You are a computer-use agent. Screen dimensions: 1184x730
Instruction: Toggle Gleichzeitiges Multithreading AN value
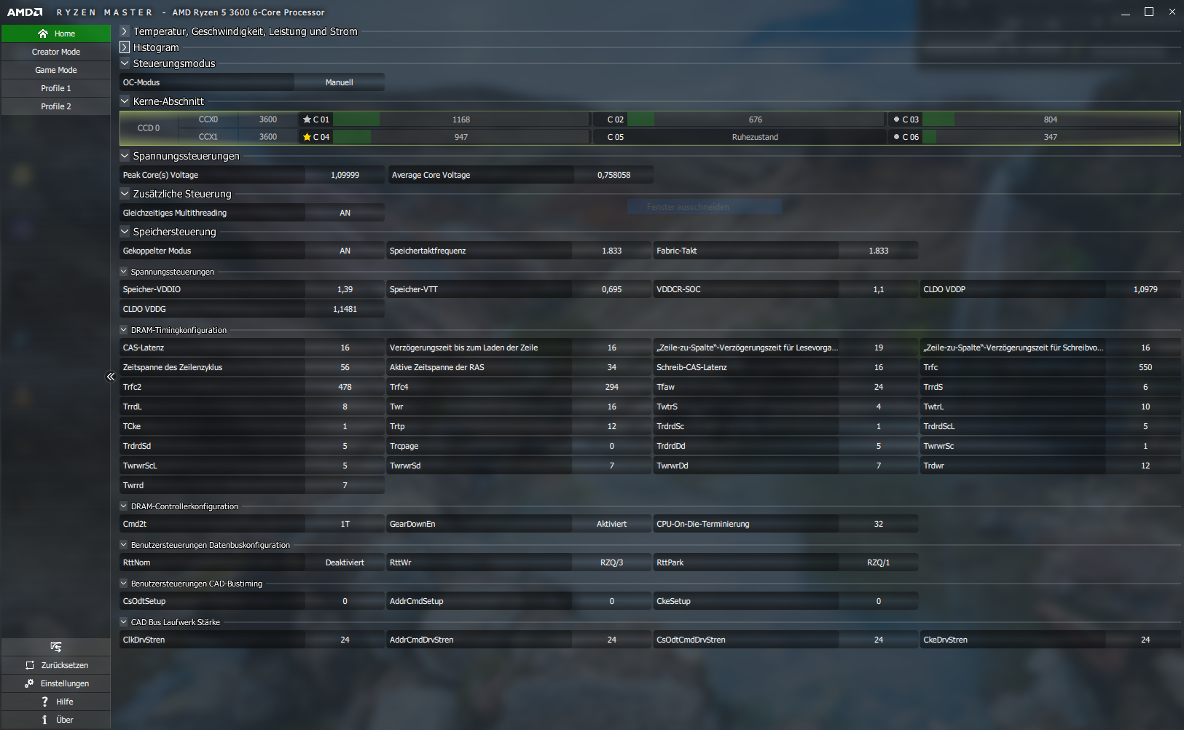pos(345,213)
